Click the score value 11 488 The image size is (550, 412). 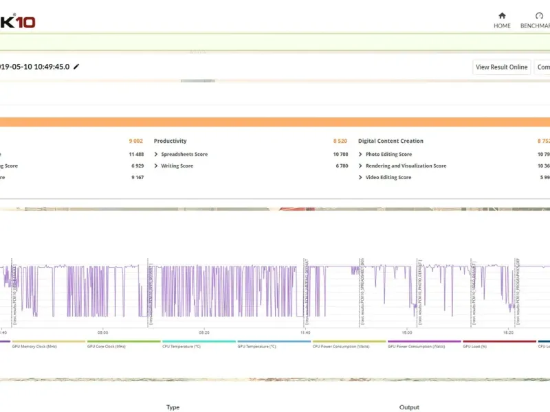(x=136, y=154)
